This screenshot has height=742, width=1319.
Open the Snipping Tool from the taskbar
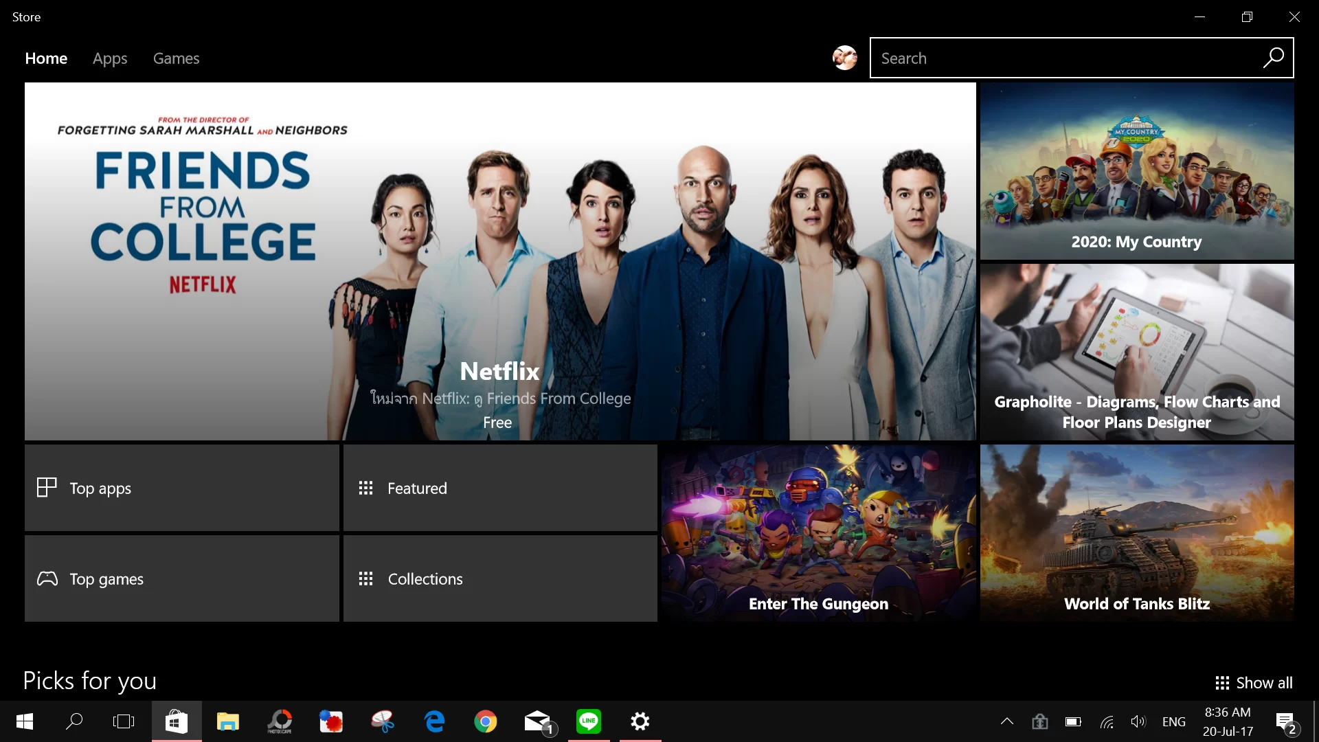click(x=383, y=721)
